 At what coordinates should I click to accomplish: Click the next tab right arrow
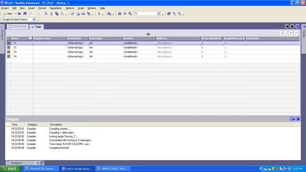pos(292,26)
